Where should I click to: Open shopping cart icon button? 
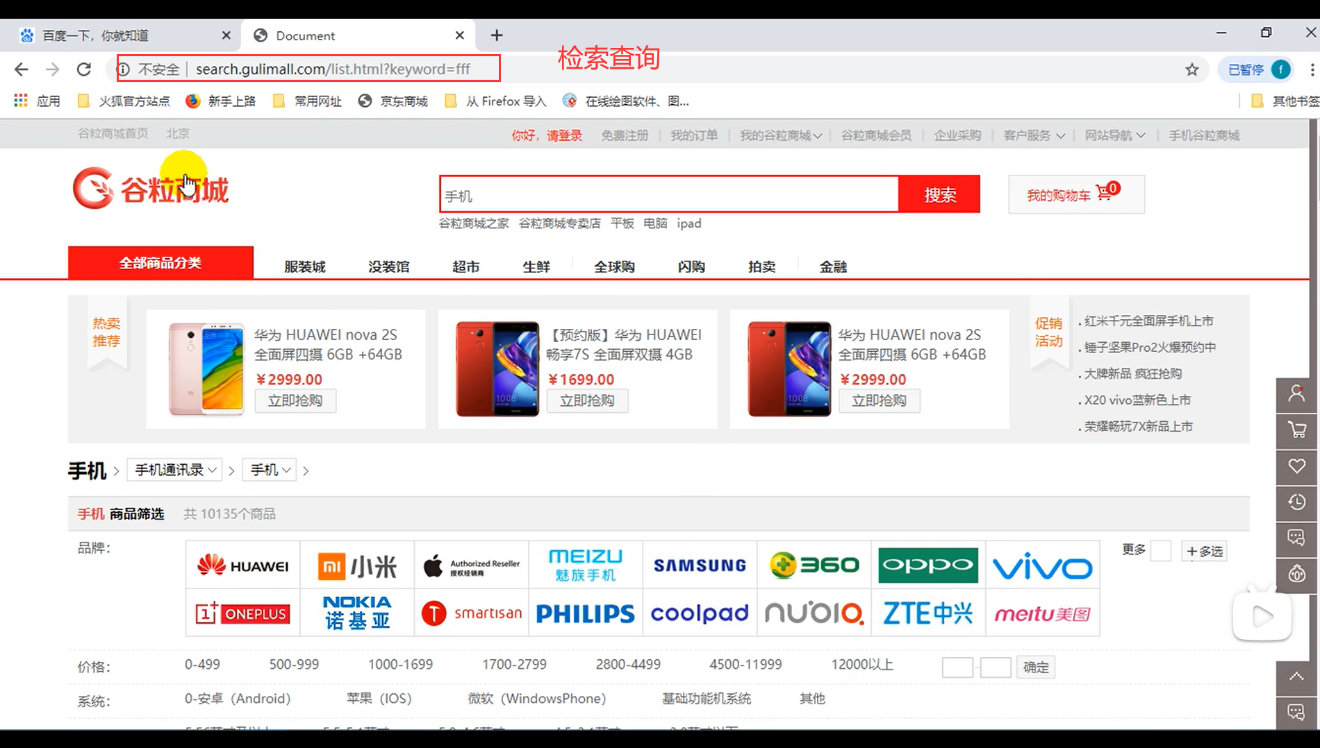coord(1076,194)
